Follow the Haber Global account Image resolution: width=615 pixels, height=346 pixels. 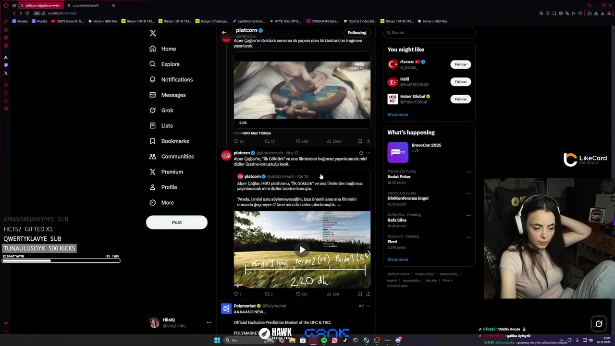pyautogui.click(x=461, y=99)
